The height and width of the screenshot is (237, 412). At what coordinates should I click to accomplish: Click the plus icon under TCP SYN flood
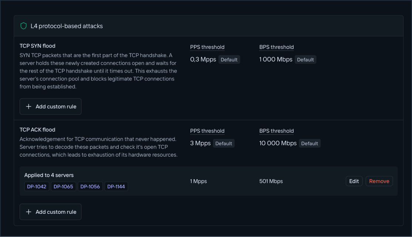click(x=28, y=106)
